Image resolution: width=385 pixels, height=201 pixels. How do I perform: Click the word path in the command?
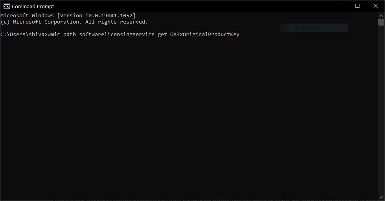tap(70, 35)
